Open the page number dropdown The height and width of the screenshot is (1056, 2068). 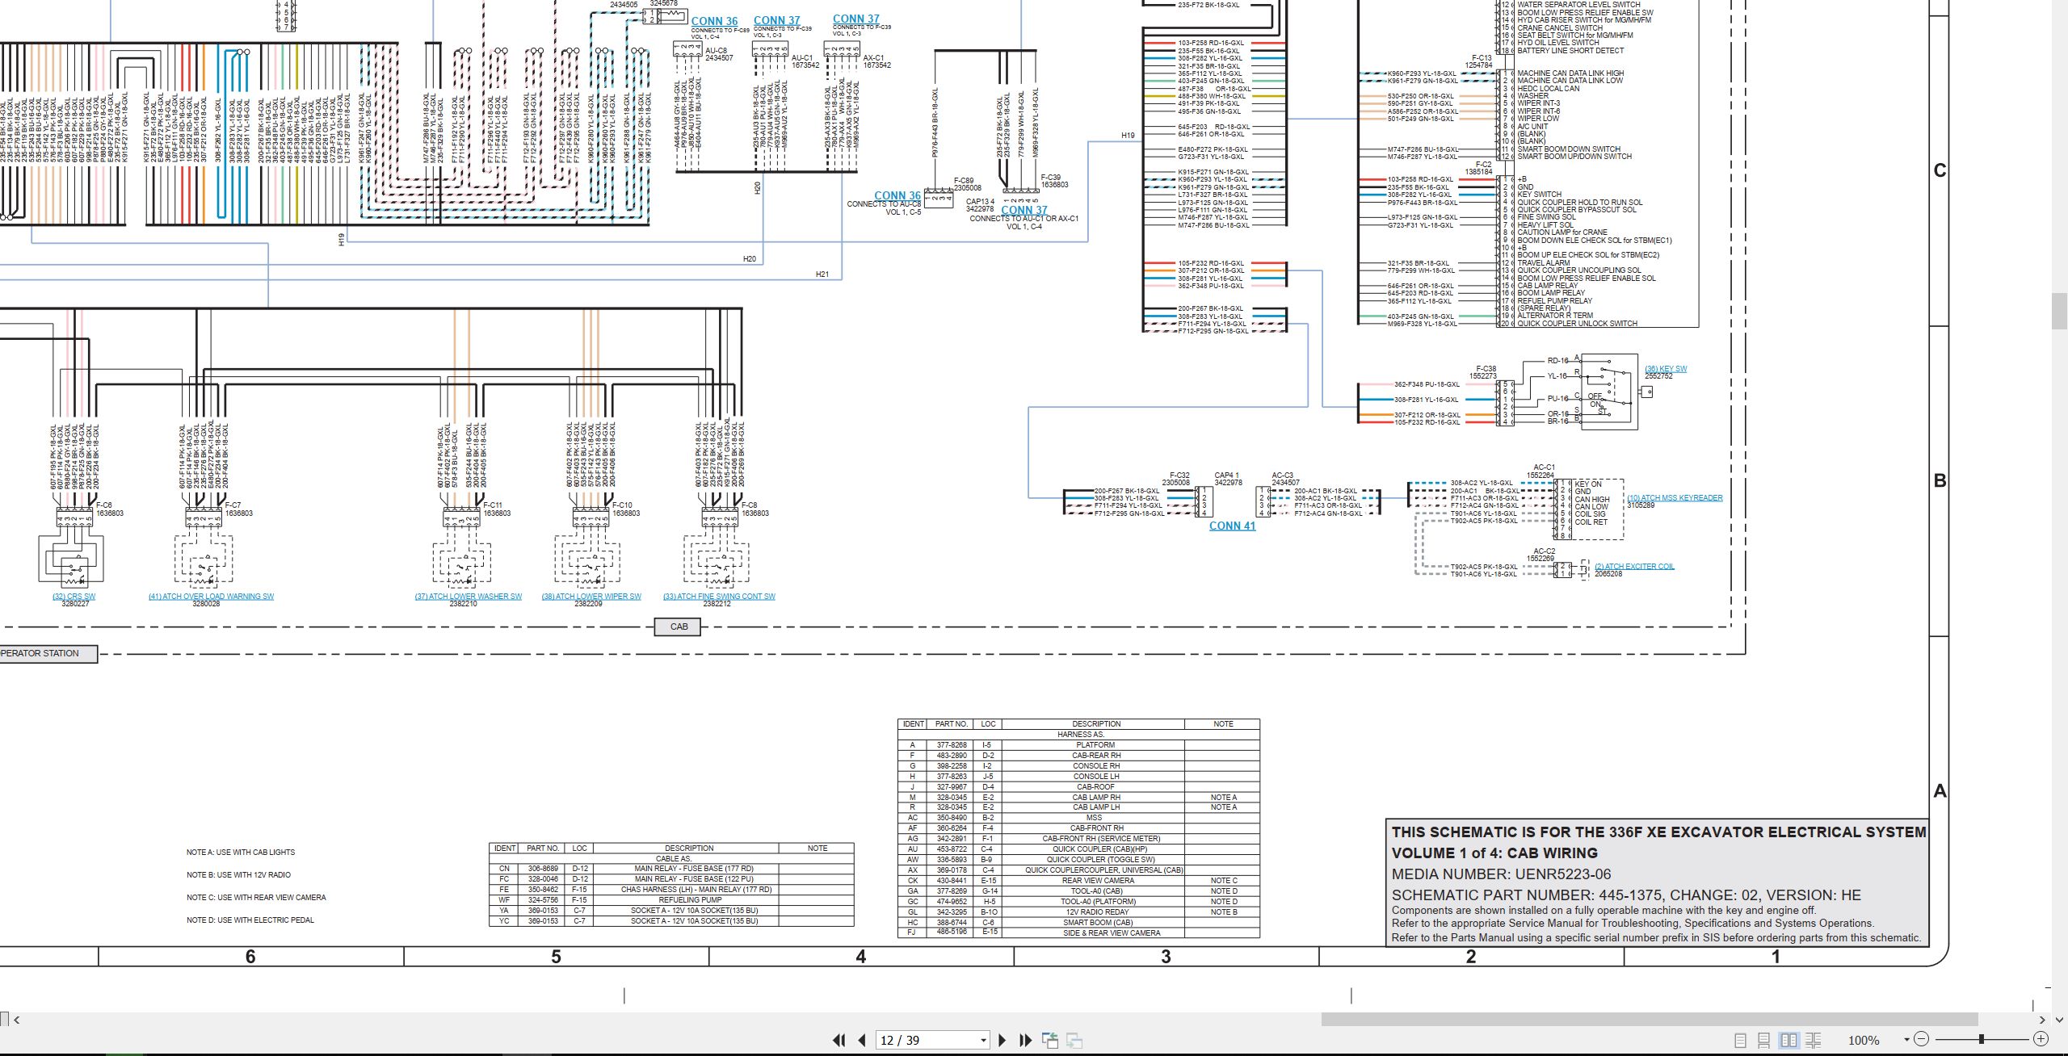click(983, 1041)
